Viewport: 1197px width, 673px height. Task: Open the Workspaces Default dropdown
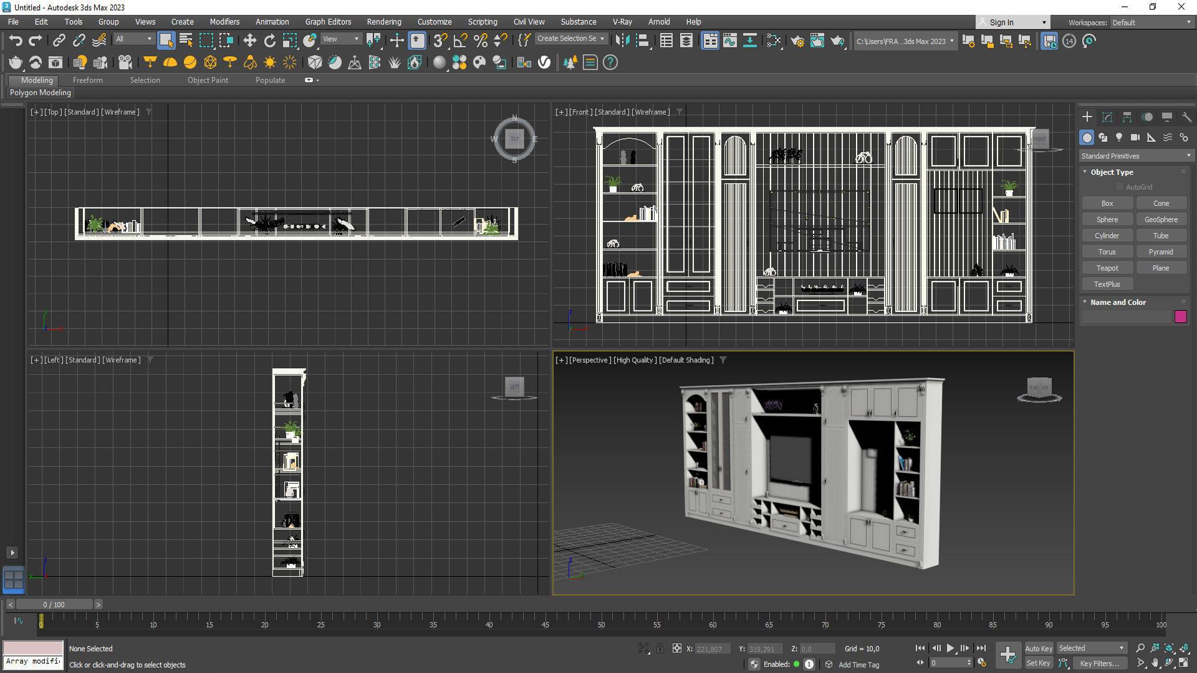1151,22
